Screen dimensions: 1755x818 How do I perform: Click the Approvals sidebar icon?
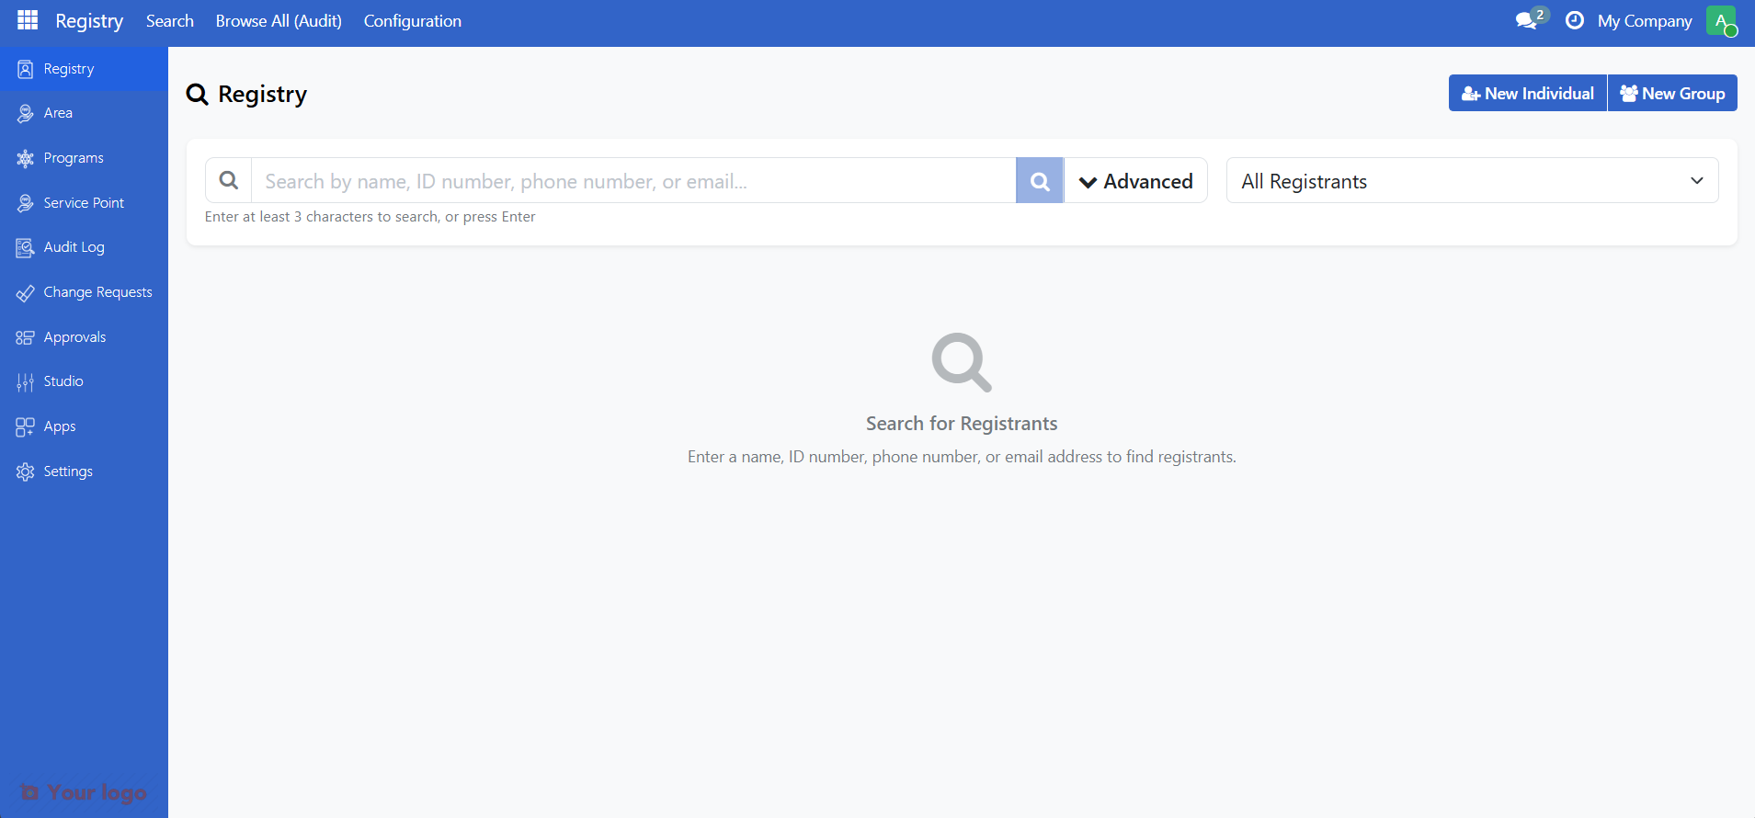[26, 337]
